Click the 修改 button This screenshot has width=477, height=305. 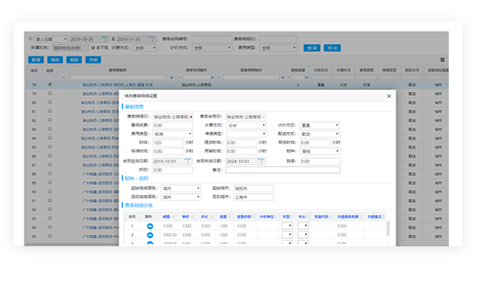tap(55, 60)
